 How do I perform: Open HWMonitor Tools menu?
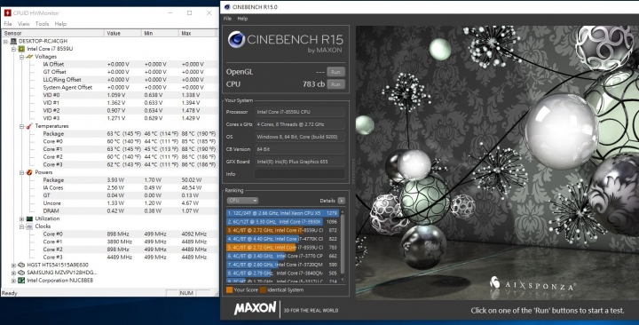(x=42, y=24)
